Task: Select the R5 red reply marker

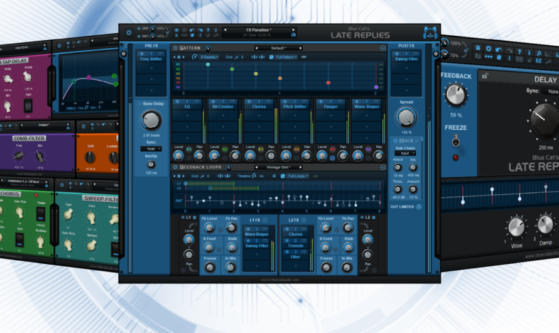Action: (328, 83)
